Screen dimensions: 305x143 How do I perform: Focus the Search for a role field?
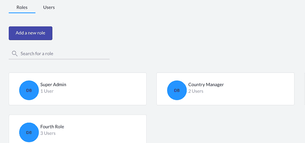[59, 53]
